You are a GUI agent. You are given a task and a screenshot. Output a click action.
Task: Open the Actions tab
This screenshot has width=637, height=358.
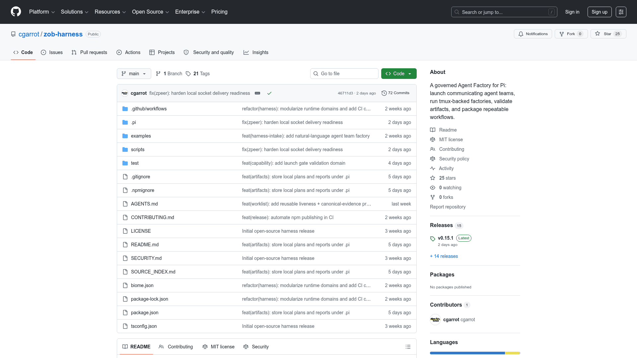pos(128,52)
